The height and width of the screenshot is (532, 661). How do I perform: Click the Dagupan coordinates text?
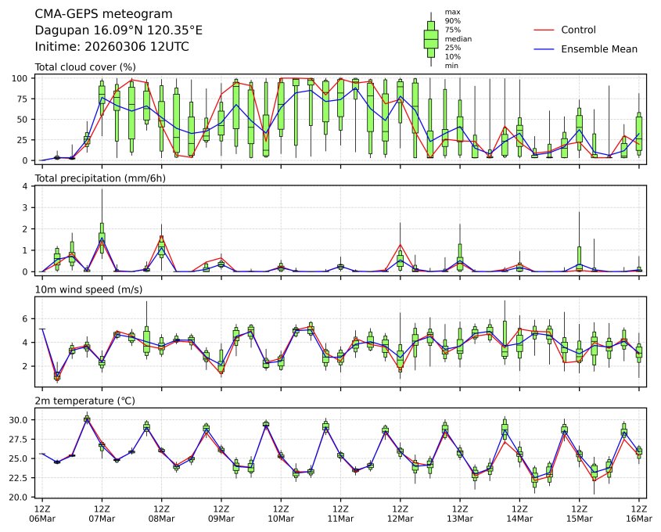[x=119, y=31]
